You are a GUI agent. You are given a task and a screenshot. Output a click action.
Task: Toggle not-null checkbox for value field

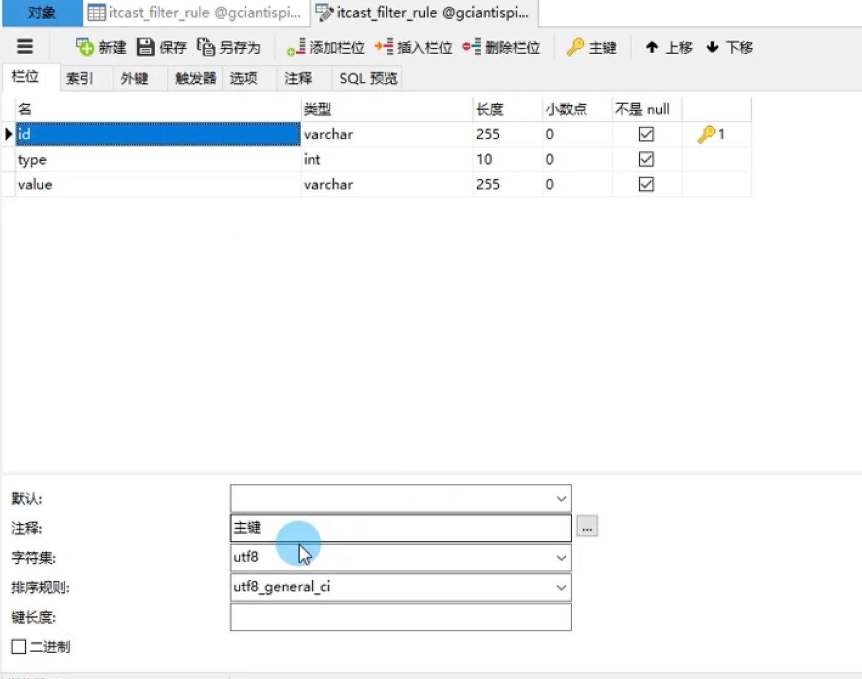coord(646,184)
